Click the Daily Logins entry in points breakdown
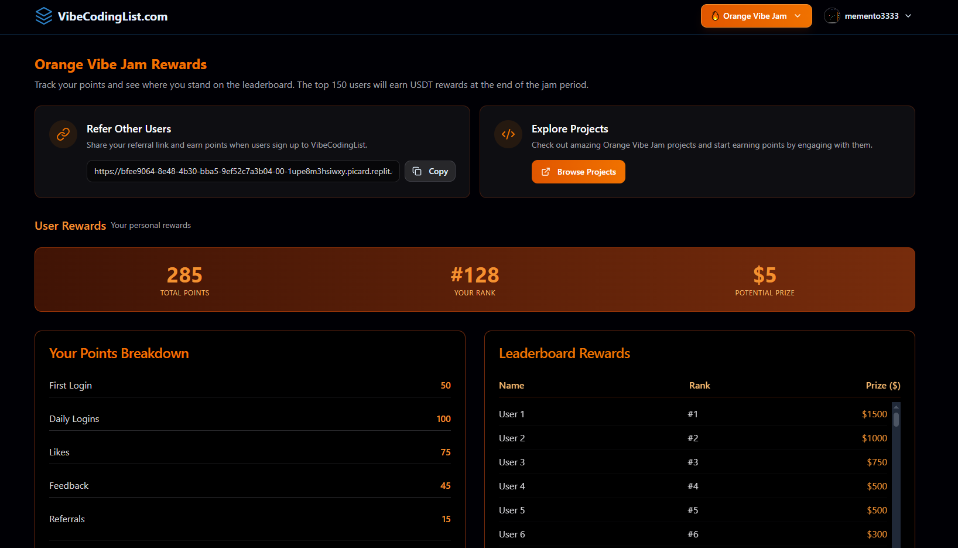Viewport: 958px width, 548px height. [250, 418]
